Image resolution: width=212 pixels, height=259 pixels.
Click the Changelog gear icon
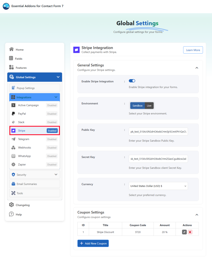tap(11, 205)
